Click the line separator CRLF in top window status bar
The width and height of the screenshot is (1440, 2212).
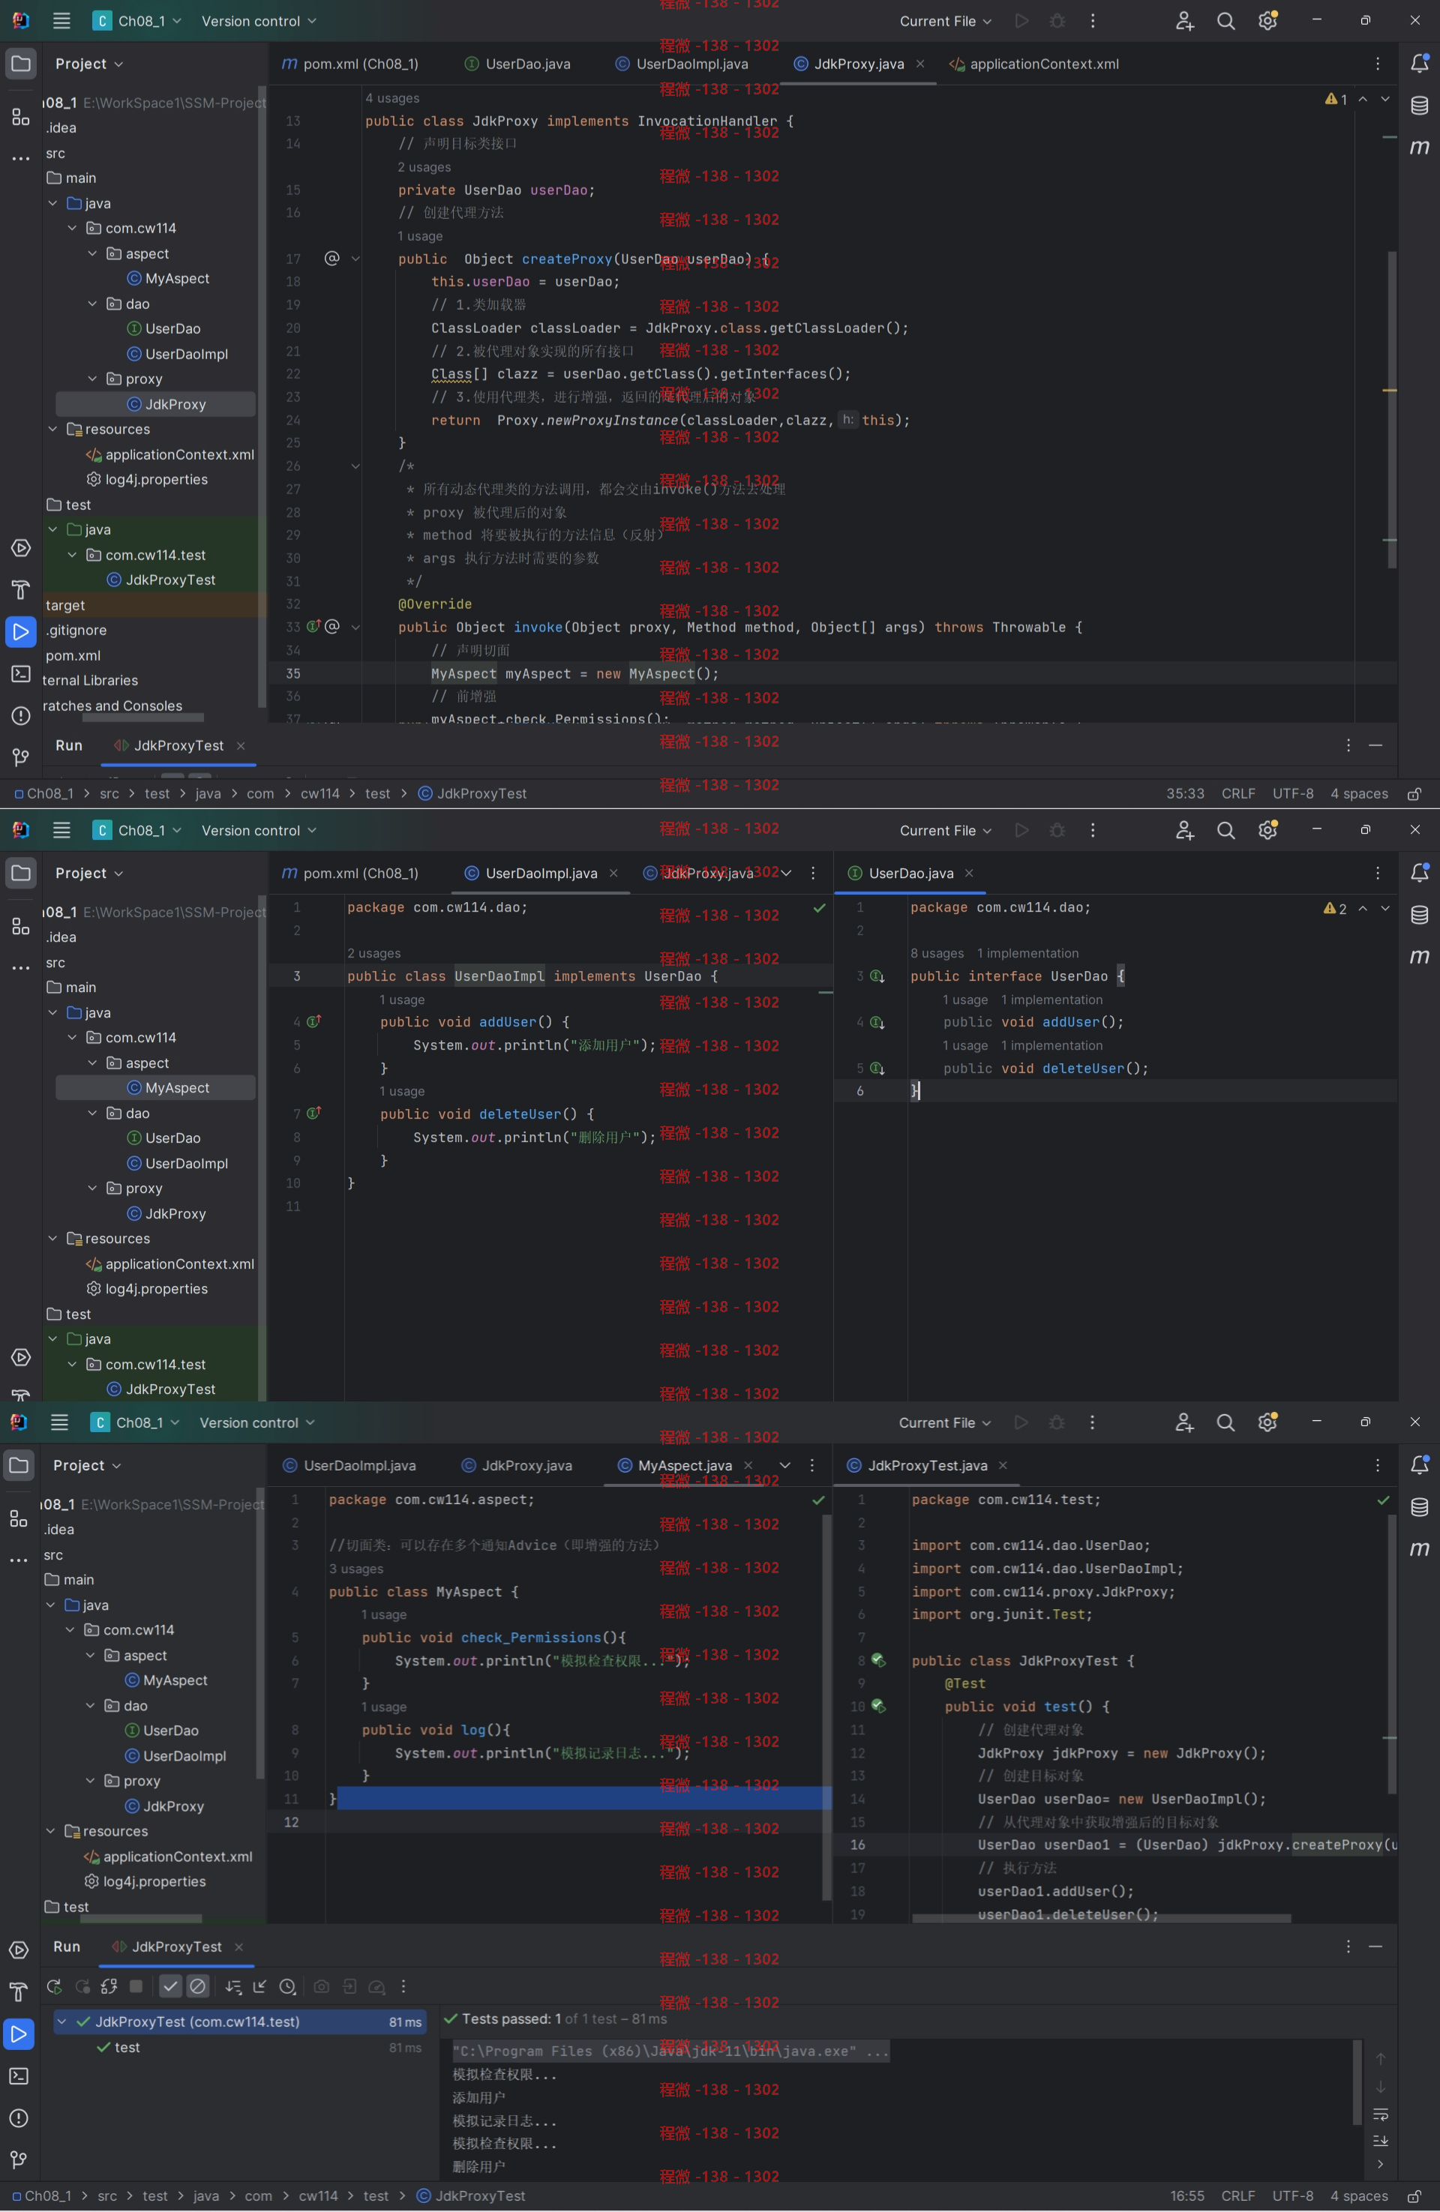[x=1238, y=794]
